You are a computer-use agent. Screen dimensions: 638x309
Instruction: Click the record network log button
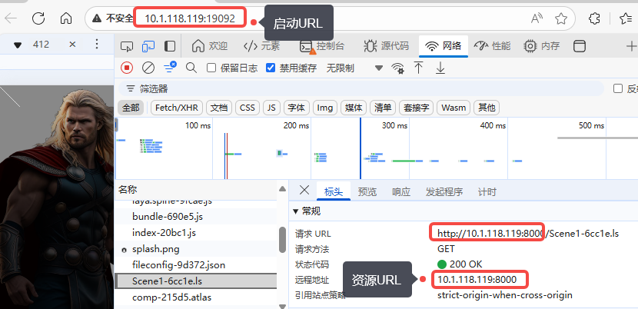tap(127, 68)
